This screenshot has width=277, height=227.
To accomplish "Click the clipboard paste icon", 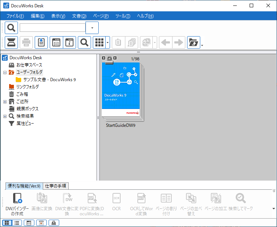I will tap(118, 42).
